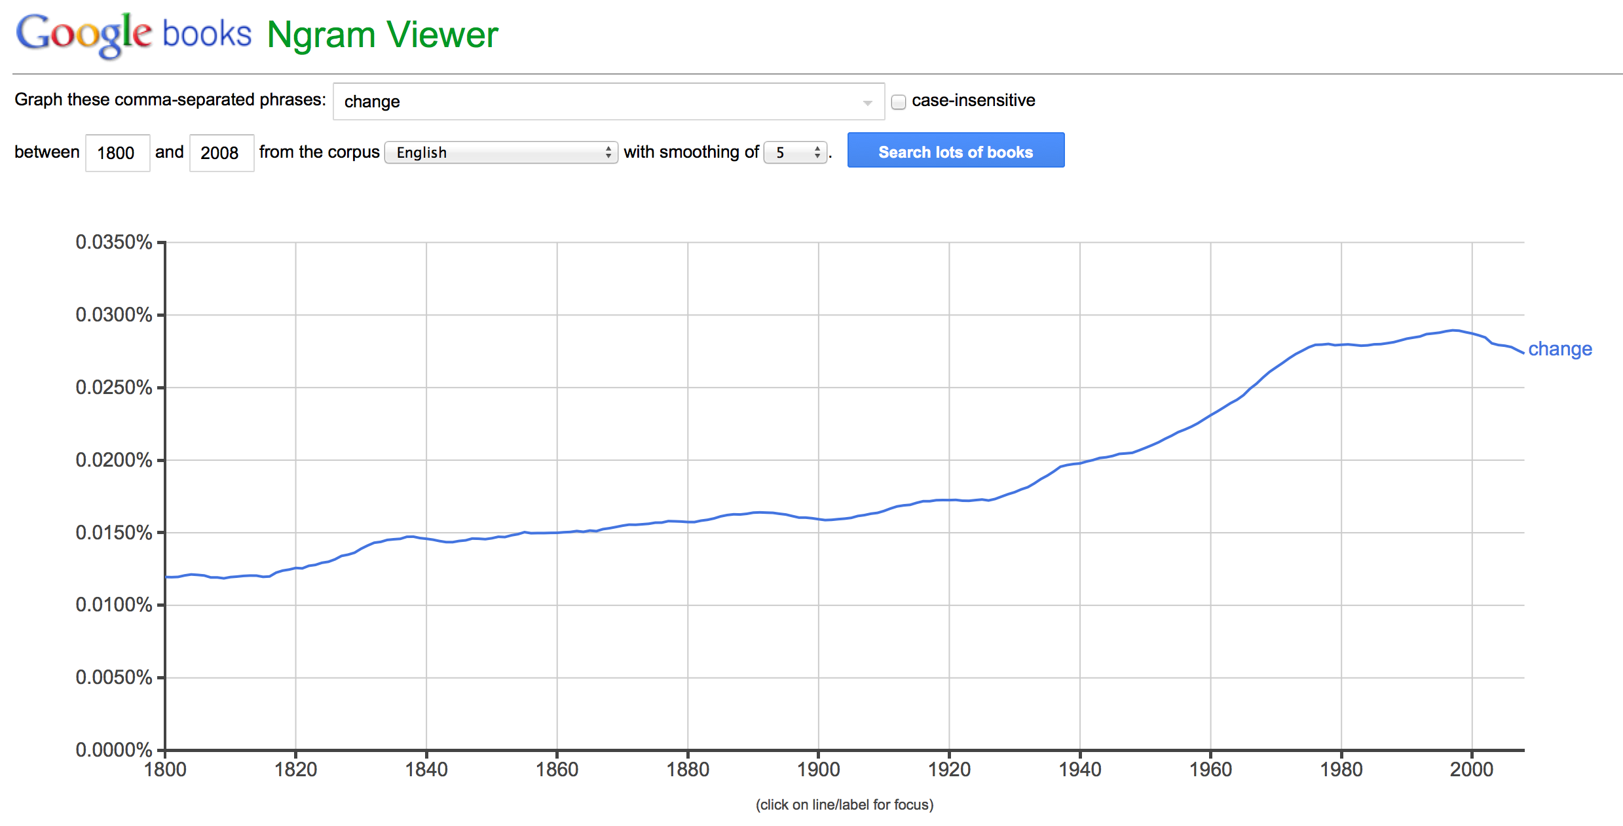This screenshot has height=826, width=1623.
Task: Click the start year field showing 1800
Action: (117, 153)
